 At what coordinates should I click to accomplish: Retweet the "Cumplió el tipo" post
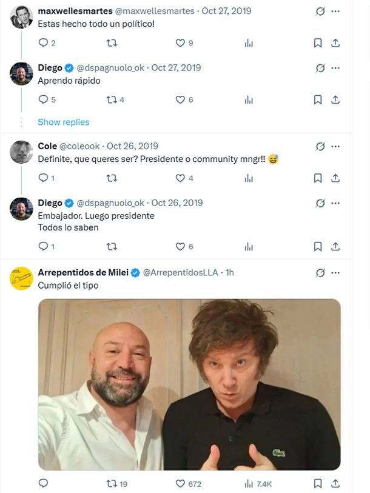point(111,484)
